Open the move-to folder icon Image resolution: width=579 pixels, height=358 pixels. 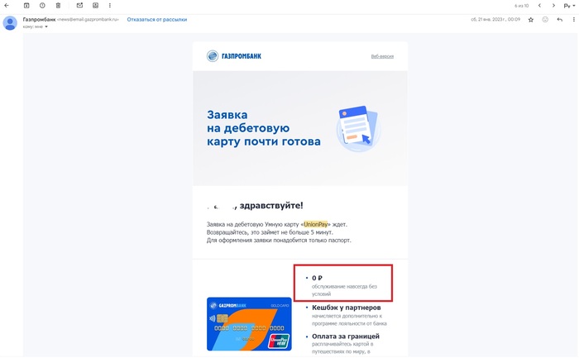tap(95, 6)
